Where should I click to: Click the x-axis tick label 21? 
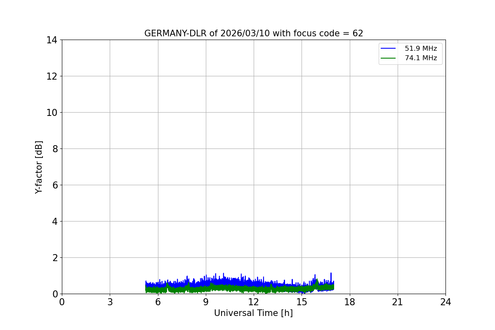[x=398, y=302]
